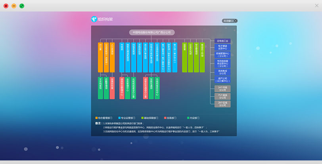Click the 关闭窗口 button label
The image size is (322, 164).
tap(228, 21)
